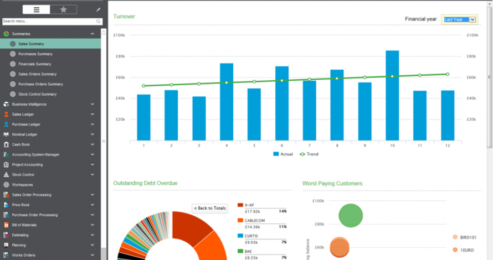
Task: Switch to the star favourites tab
Action: click(x=64, y=10)
